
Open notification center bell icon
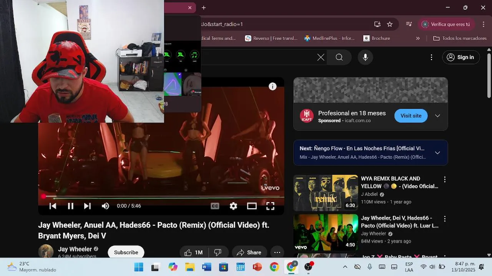(481, 267)
